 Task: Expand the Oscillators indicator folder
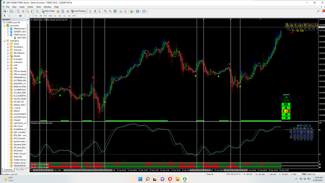[8, 47]
